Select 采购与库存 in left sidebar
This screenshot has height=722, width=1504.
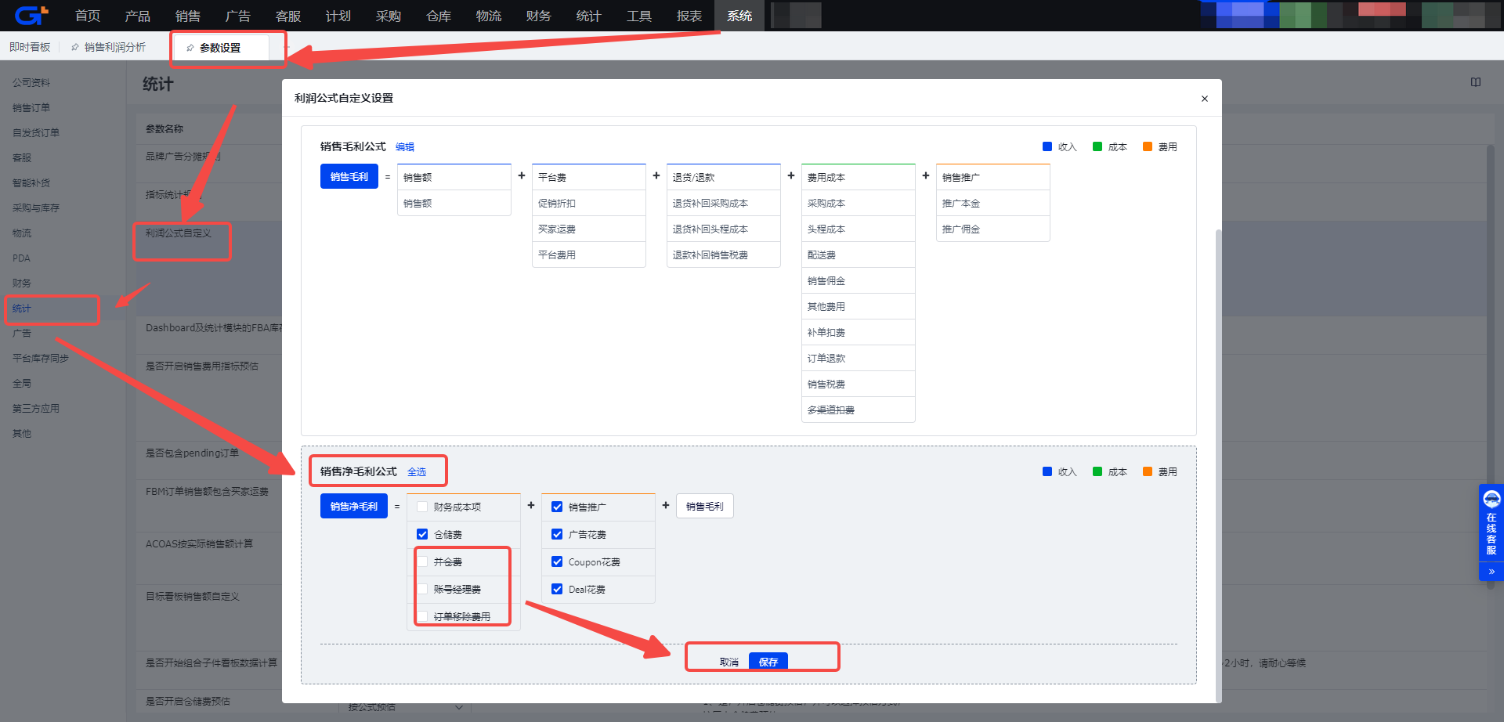[x=36, y=208]
